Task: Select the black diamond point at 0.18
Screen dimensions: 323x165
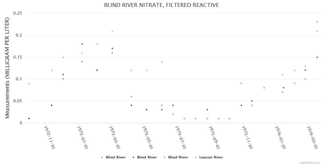Action: (x=82, y=44)
